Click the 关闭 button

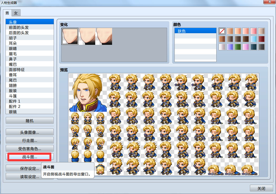261,188
